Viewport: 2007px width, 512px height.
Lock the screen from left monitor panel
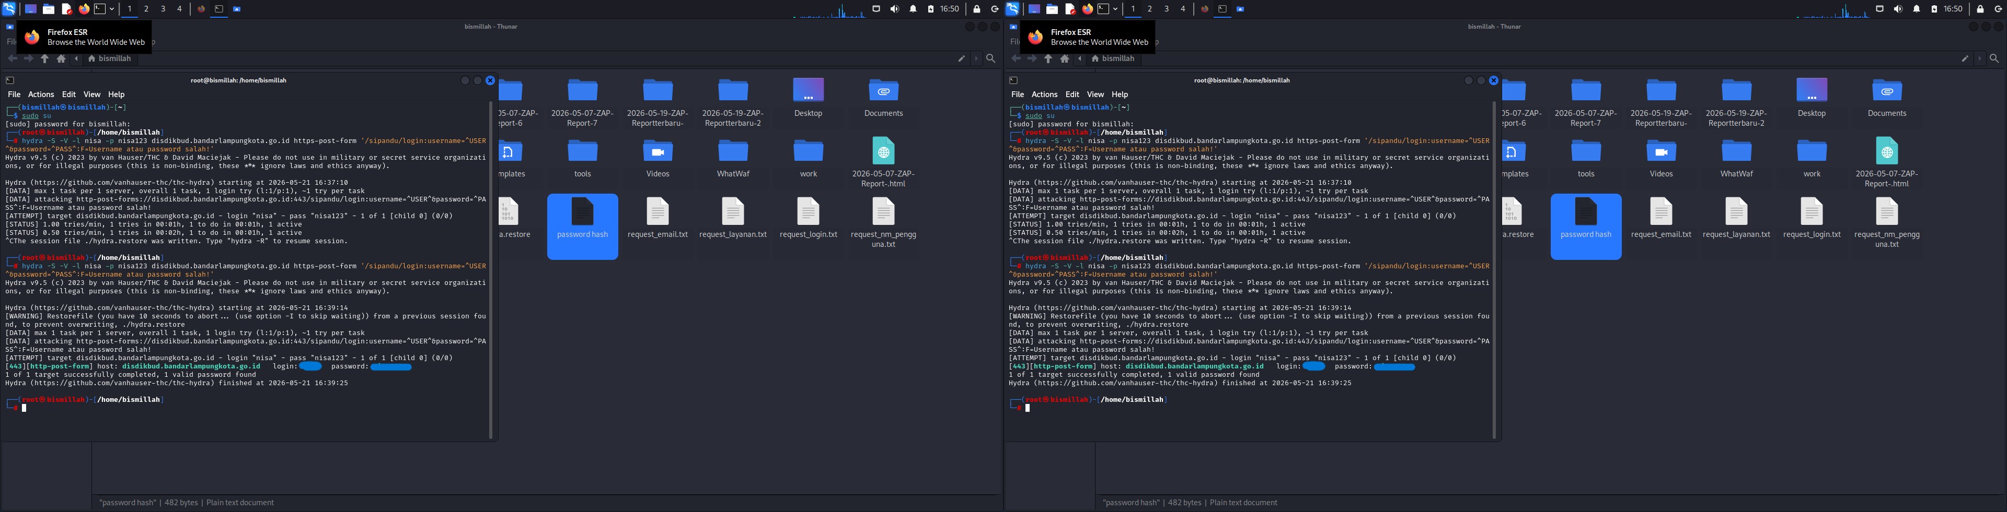[977, 9]
